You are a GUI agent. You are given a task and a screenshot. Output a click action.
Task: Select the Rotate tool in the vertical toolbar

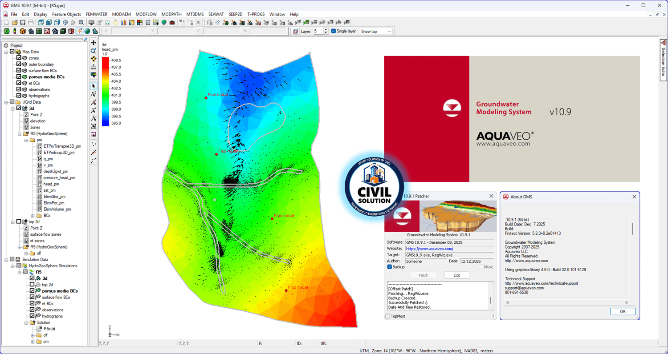click(x=94, y=59)
